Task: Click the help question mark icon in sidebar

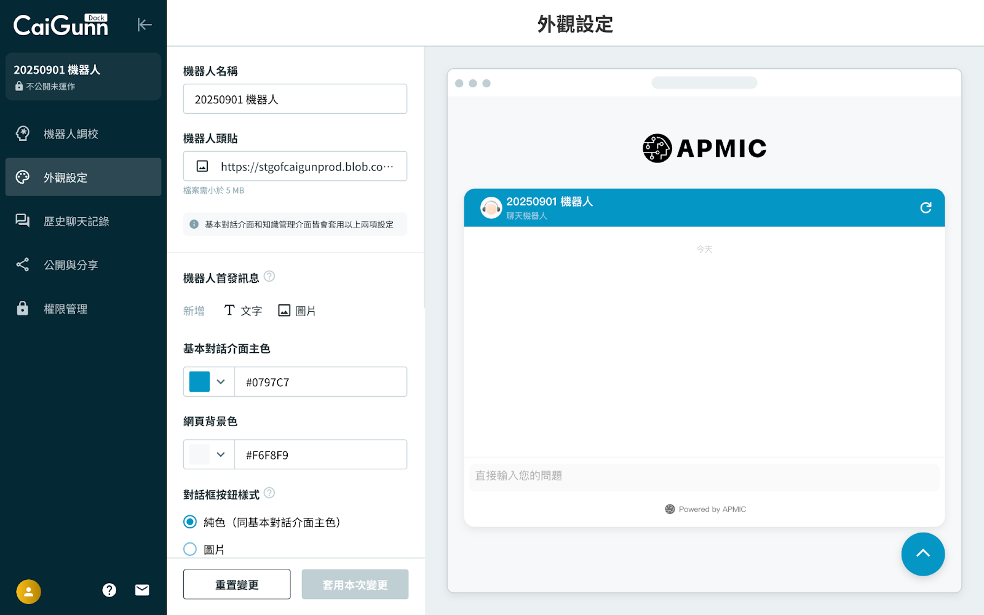Action: pyautogui.click(x=109, y=590)
